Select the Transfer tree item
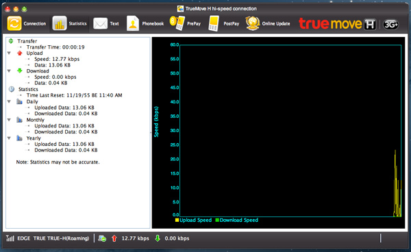The height and width of the screenshot is (252, 411). point(27,41)
